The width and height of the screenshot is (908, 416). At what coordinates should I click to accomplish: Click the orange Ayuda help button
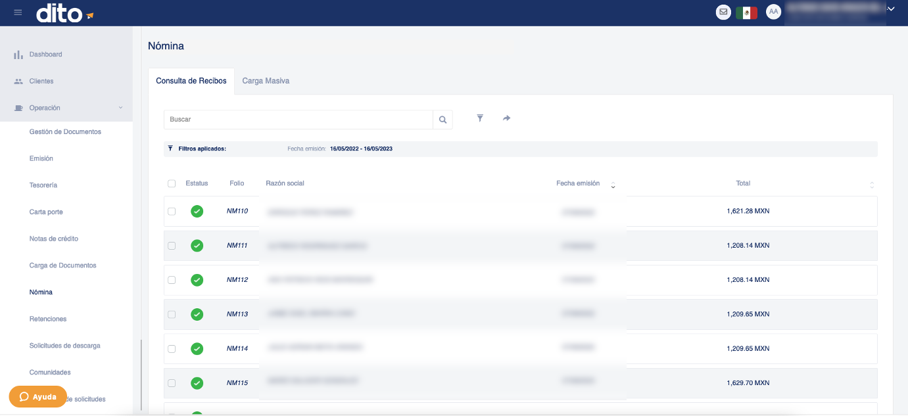click(38, 397)
